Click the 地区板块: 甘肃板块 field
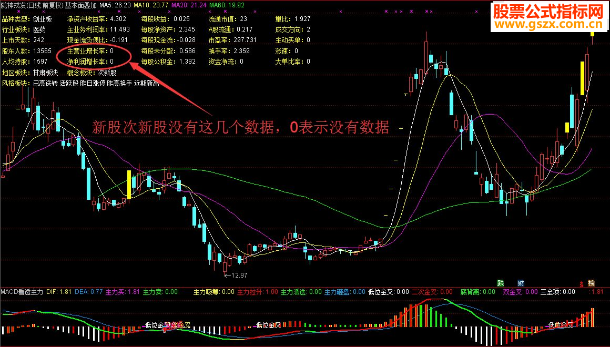This screenshot has height=347, width=610. [30, 73]
